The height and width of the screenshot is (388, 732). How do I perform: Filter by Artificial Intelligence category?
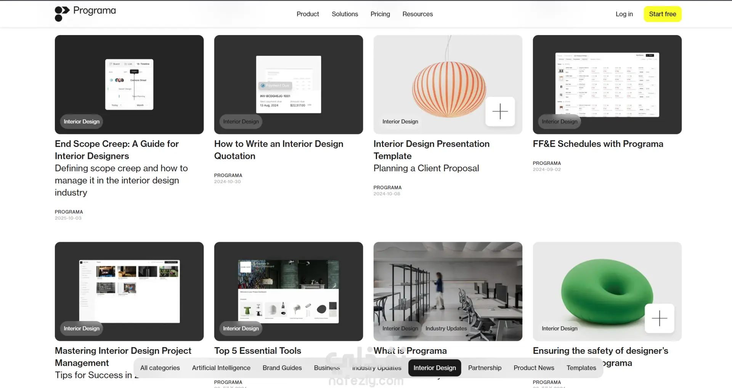(221, 368)
